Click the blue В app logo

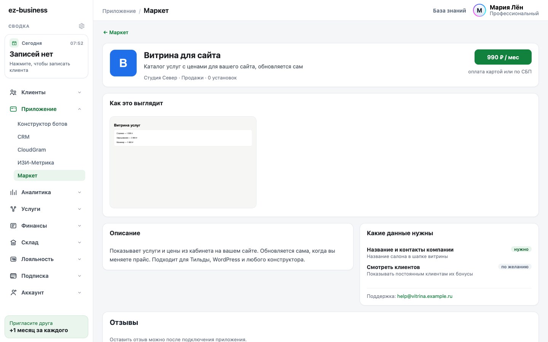(123, 63)
